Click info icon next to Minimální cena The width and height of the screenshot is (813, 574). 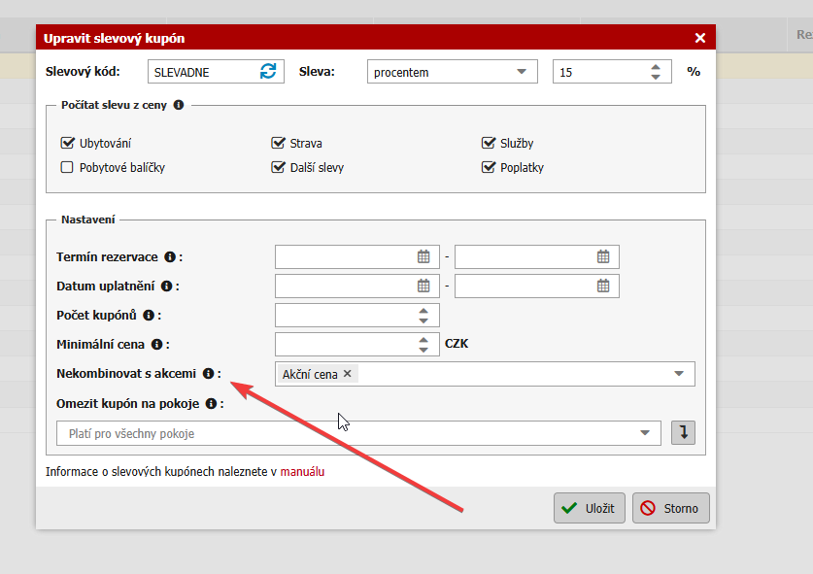157,345
